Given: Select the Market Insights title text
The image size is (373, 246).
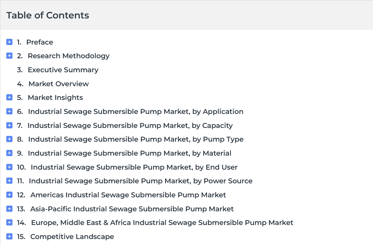Looking at the screenshot, I should [x=55, y=97].
